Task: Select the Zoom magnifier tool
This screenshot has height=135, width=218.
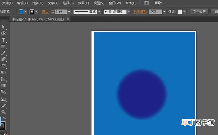Action: [x=3, y=112]
